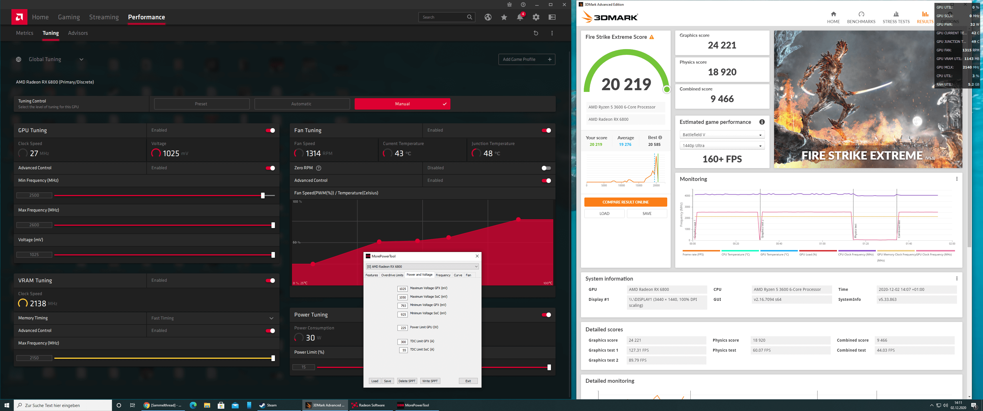Viewport: 983px width, 411px height.
Task: Select Preset tuning control button
Action: pyautogui.click(x=201, y=104)
